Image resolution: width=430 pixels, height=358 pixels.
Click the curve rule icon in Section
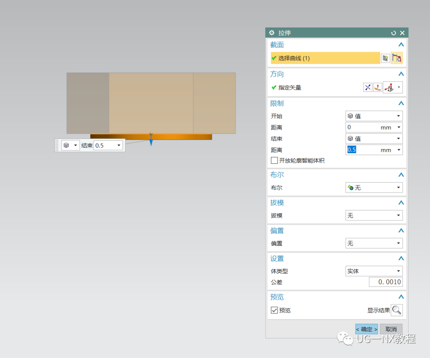tap(397, 58)
